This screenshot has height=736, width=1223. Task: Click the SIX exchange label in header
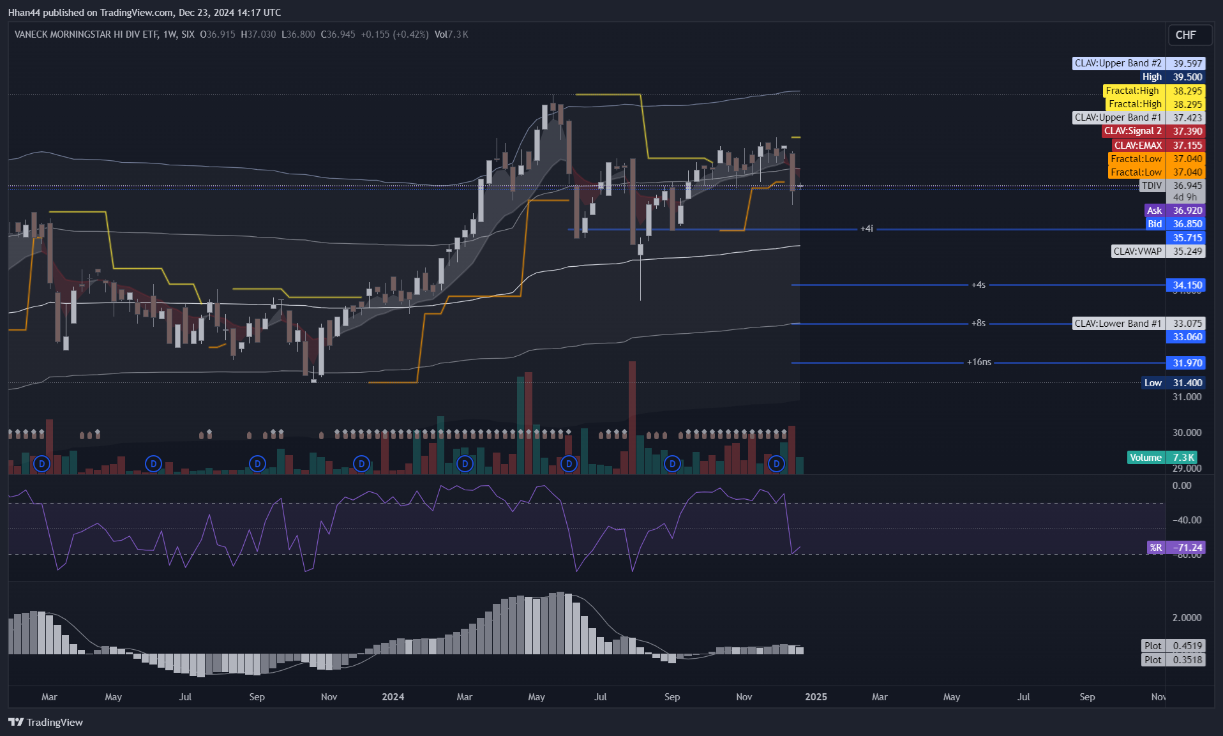tap(188, 34)
